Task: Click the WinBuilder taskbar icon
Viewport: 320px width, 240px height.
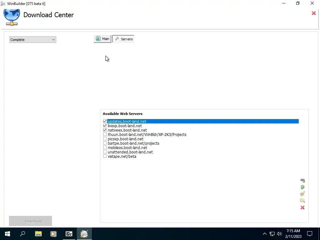Action: (x=84, y=234)
